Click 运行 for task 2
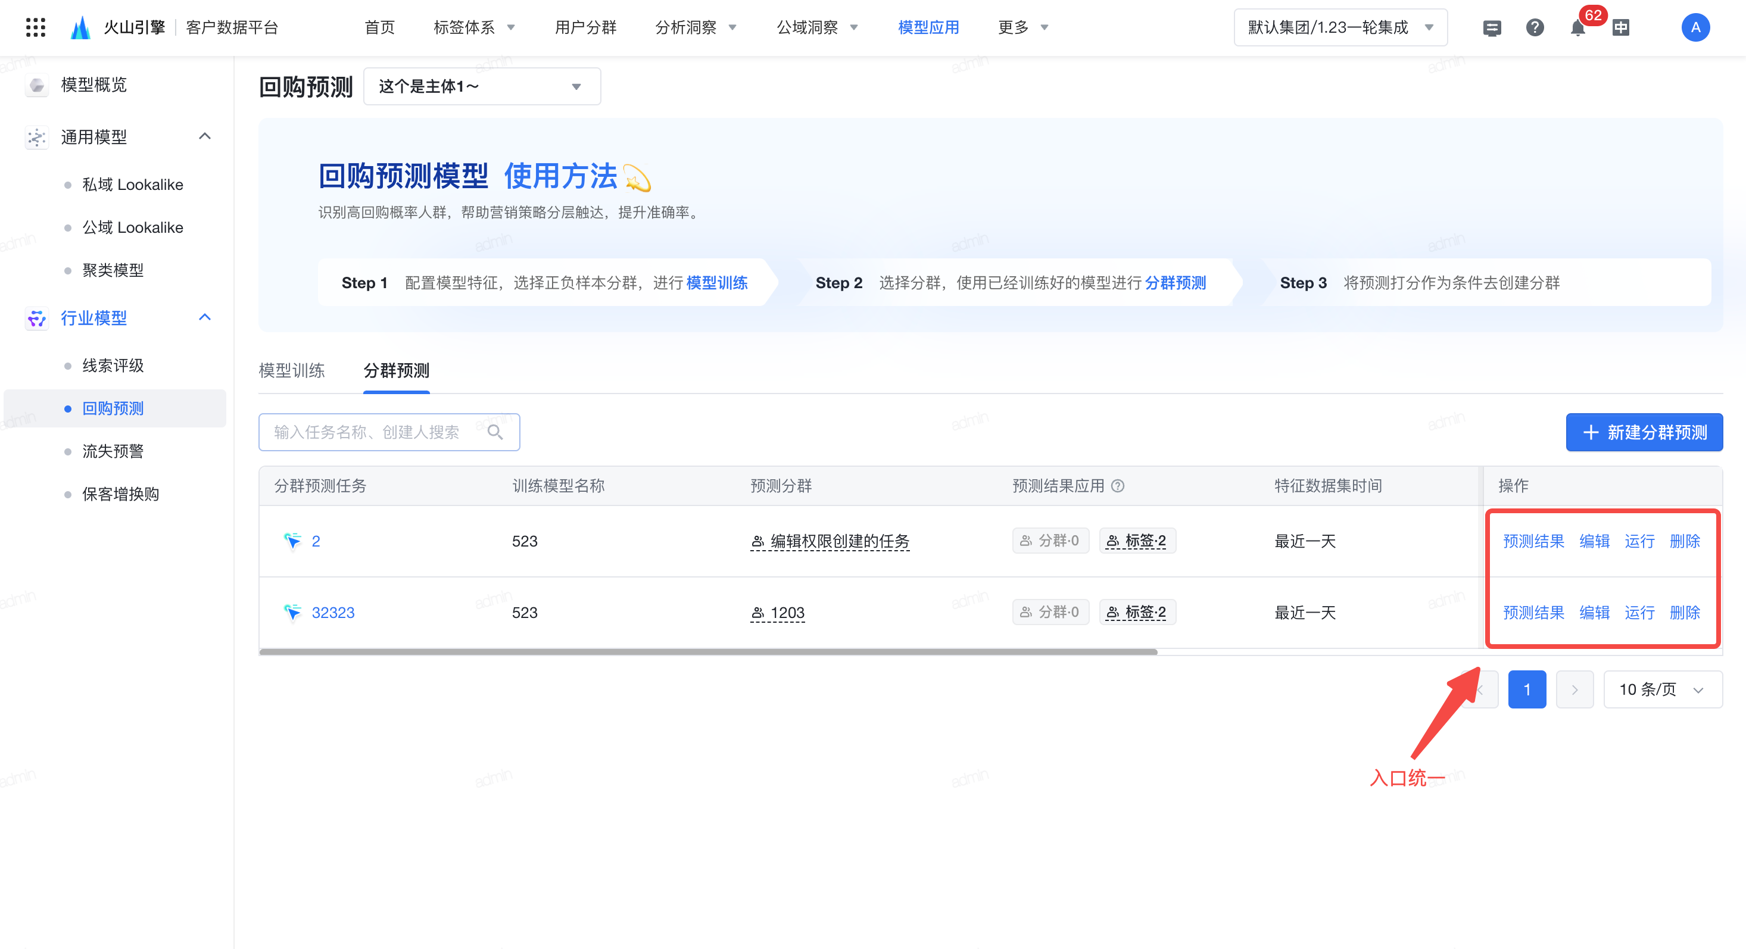Viewport: 1746px width, 949px height. coord(1639,541)
